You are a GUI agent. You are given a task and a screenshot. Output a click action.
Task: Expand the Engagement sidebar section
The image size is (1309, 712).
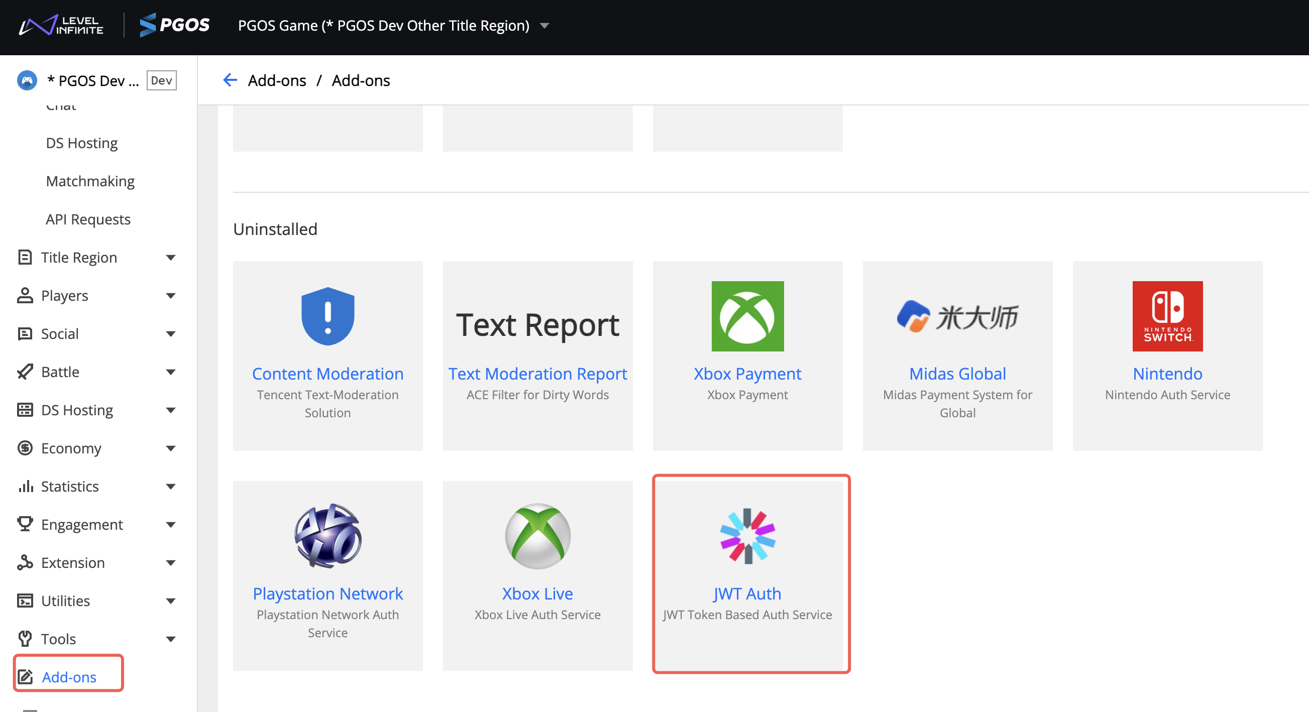171,525
